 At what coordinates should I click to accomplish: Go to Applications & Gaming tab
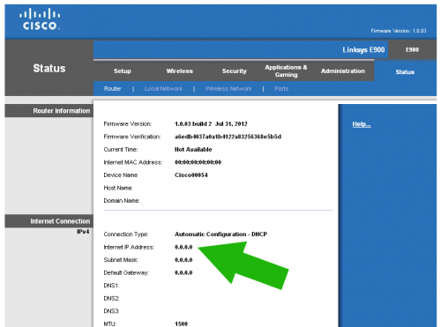coord(286,71)
